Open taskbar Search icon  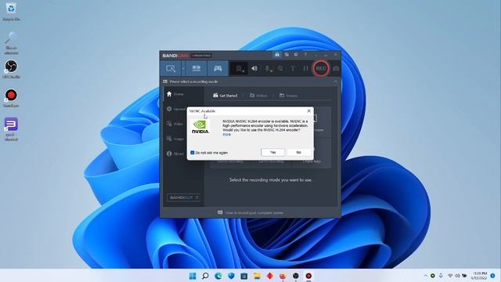(x=205, y=276)
